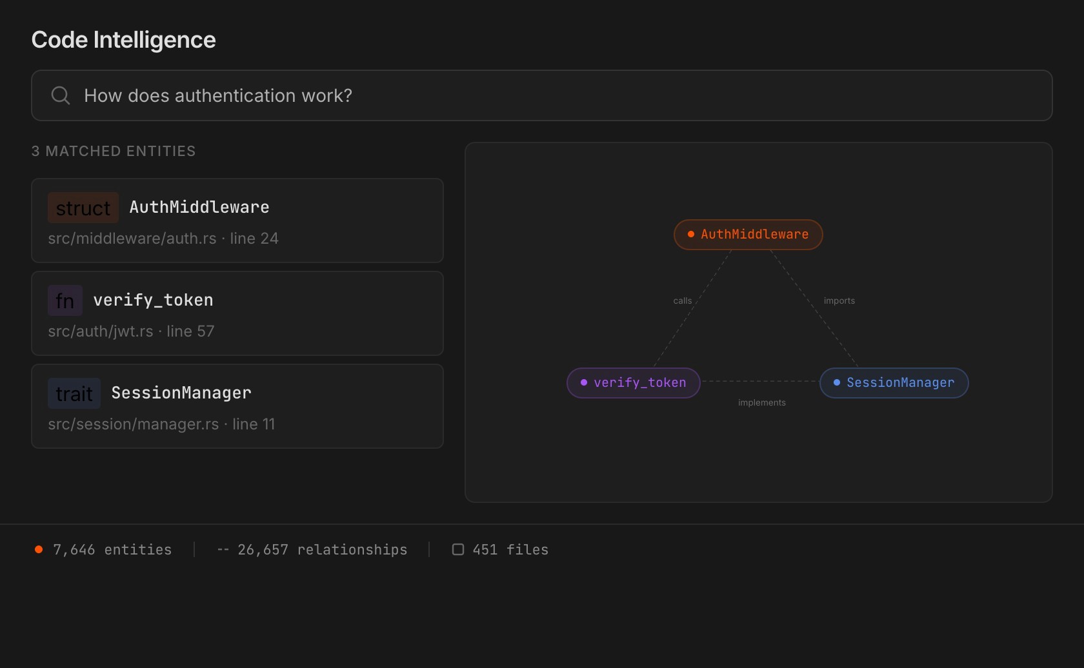Click the calls edge label
The image size is (1084, 668).
click(x=682, y=300)
